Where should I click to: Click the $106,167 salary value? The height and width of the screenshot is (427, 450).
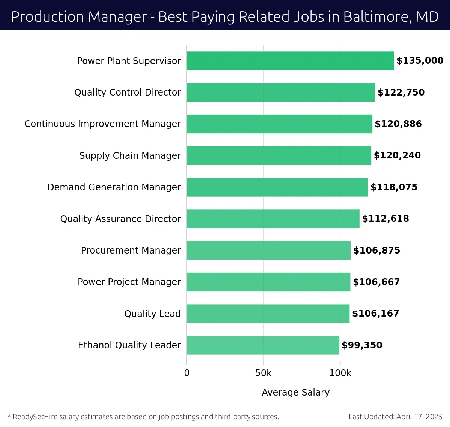click(x=376, y=314)
